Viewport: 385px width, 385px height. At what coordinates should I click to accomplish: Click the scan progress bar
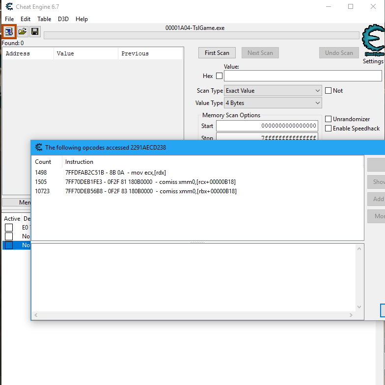point(201,35)
